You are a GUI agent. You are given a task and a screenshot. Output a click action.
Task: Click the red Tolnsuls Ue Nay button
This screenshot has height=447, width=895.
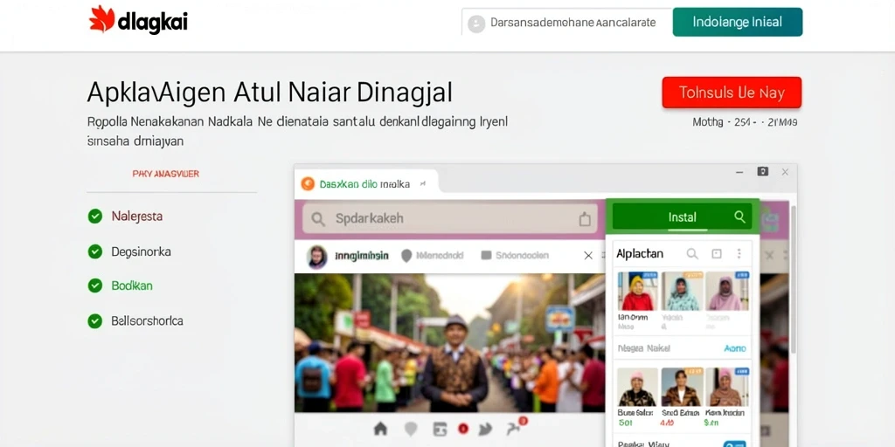click(x=732, y=93)
